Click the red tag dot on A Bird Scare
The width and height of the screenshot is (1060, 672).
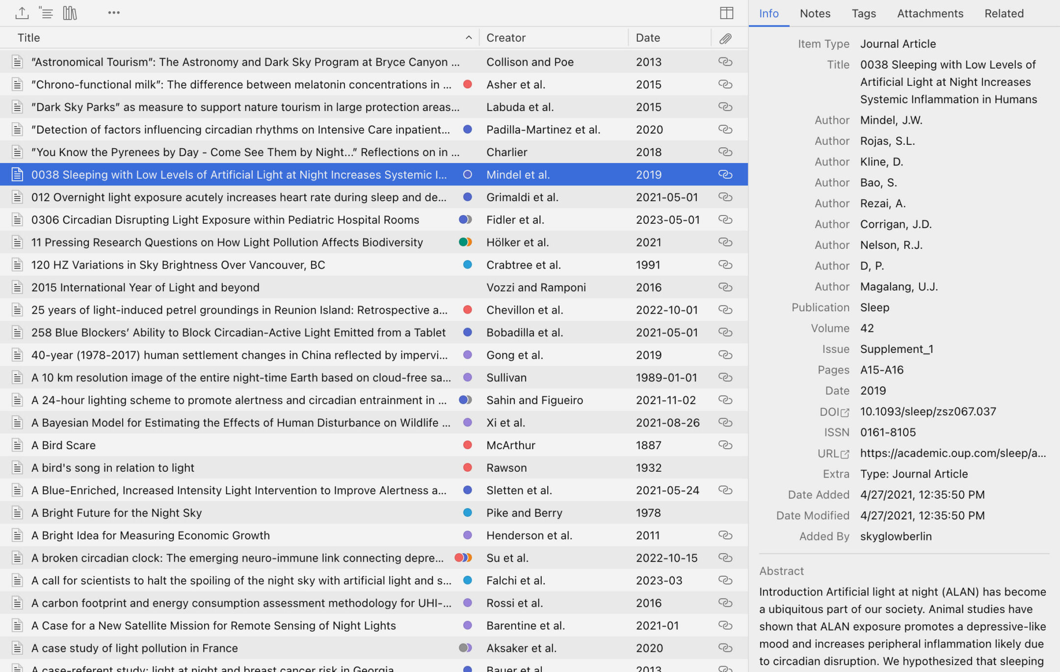[x=467, y=445]
